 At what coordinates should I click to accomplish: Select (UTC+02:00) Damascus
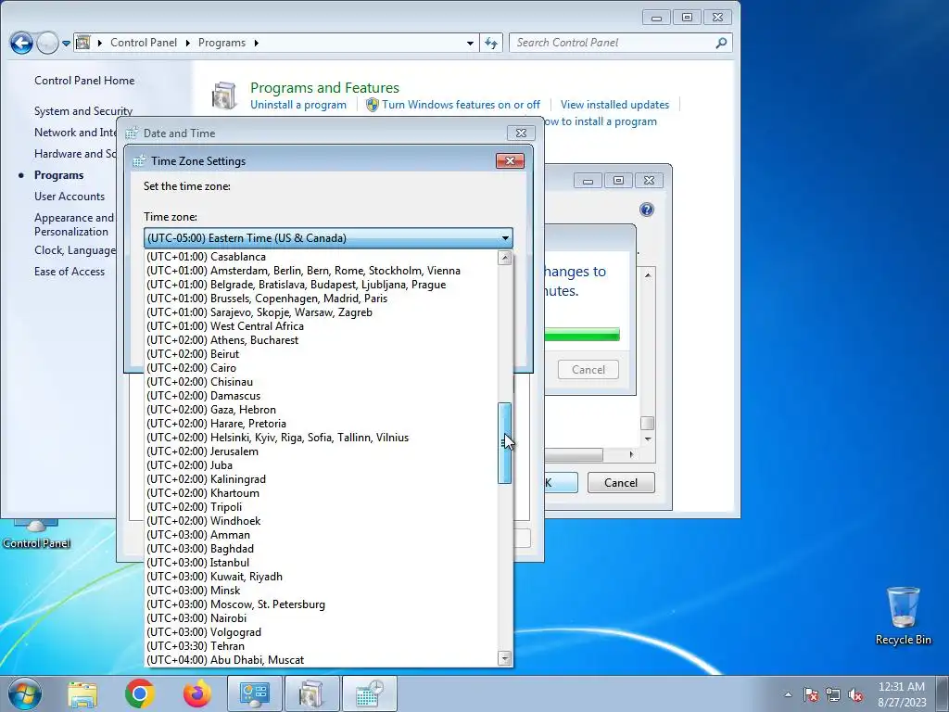click(321, 396)
